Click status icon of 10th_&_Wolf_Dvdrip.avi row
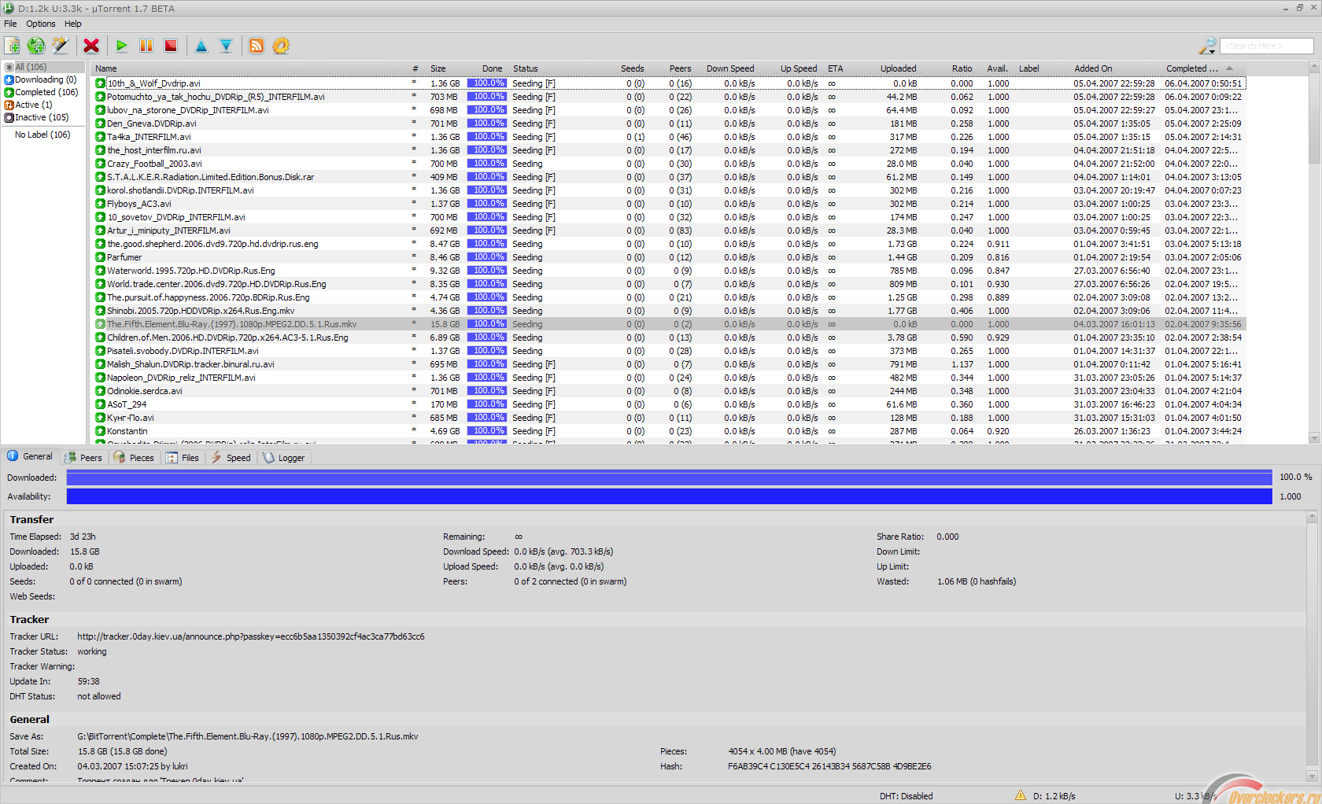This screenshot has height=804, width=1322. point(101,83)
